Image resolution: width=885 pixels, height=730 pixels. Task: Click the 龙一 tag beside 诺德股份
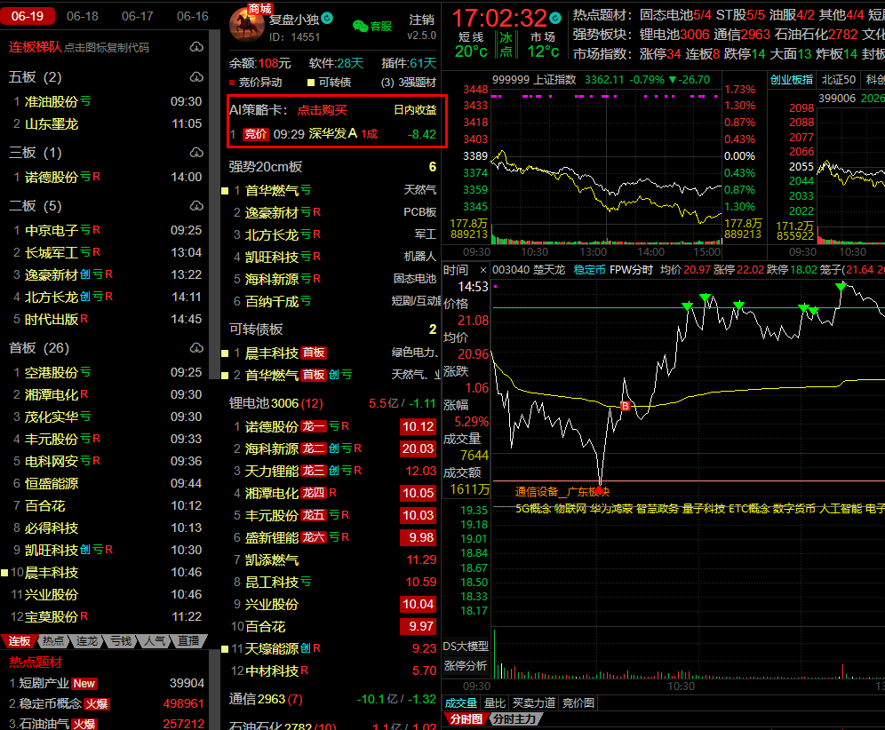tap(314, 426)
